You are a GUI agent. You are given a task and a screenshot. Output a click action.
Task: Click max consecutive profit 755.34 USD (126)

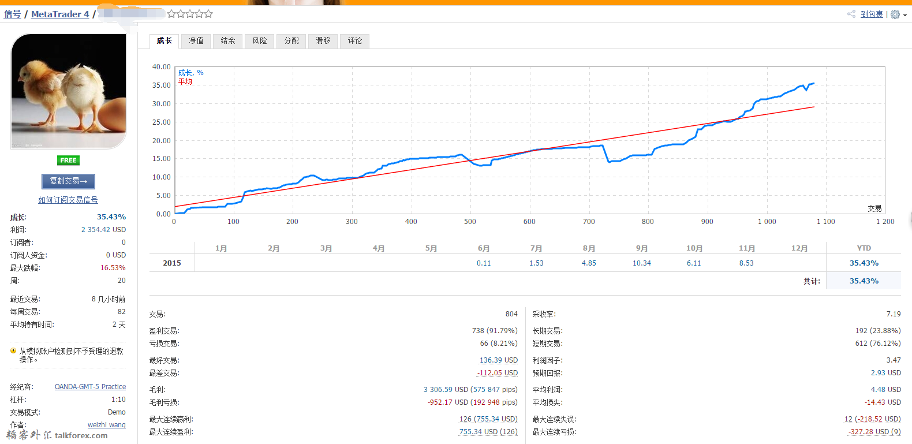point(488,432)
